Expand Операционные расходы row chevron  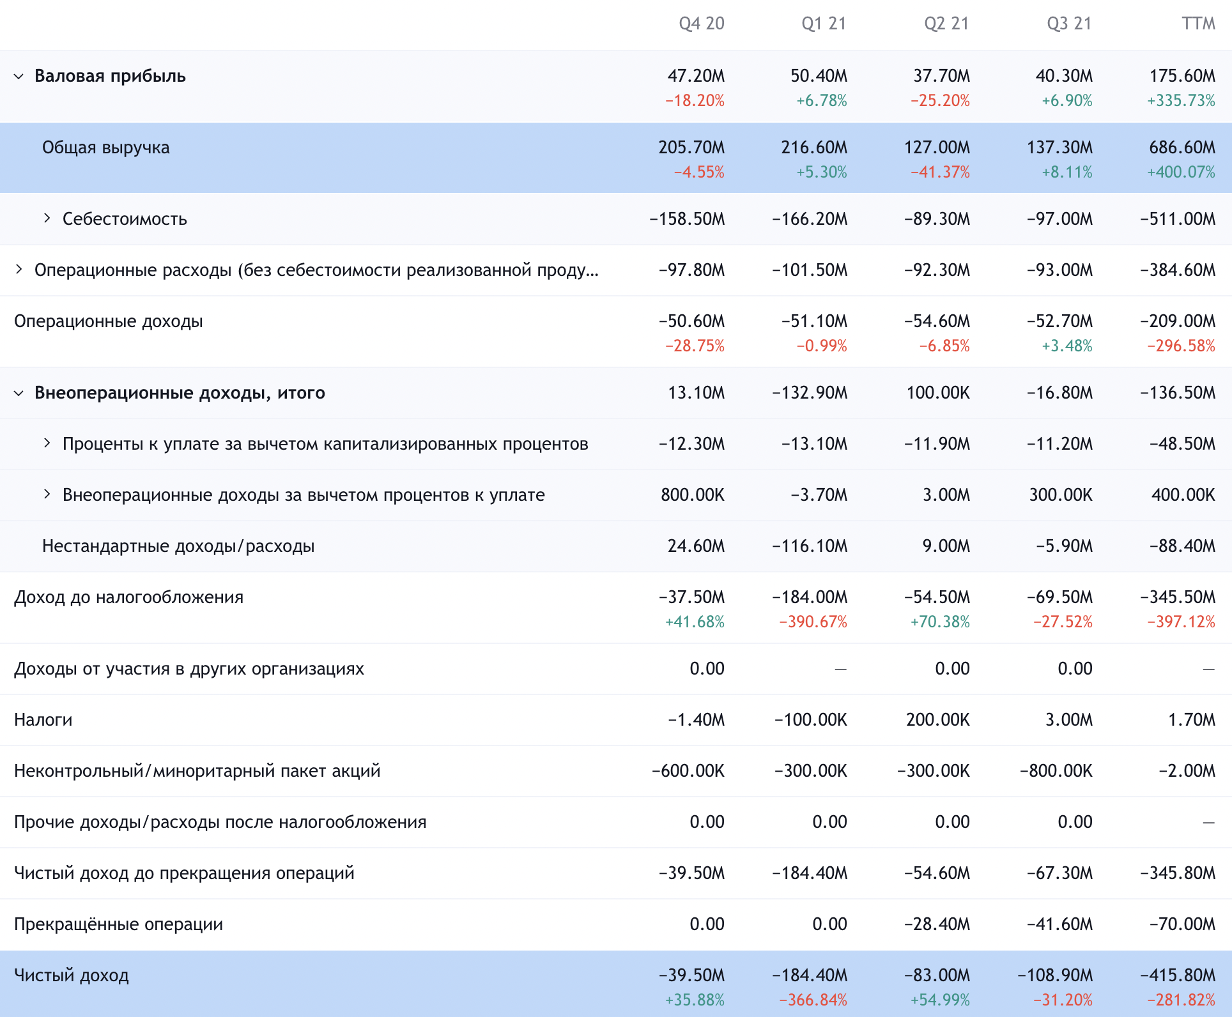coord(19,270)
